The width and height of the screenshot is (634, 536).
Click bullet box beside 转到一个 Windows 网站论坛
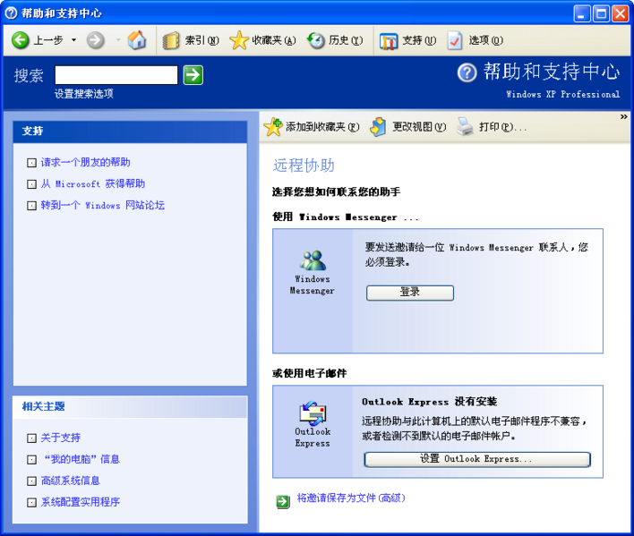click(31, 206)
